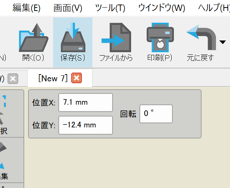Screen dimensions: 230x188
Task: Expand the dropdown arrow beside Undo
Action: pyautogui.click(x=222, y=42)
